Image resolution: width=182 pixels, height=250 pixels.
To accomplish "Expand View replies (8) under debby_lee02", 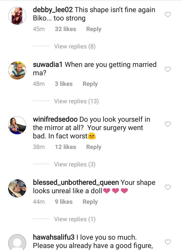I will coord(75,46).
